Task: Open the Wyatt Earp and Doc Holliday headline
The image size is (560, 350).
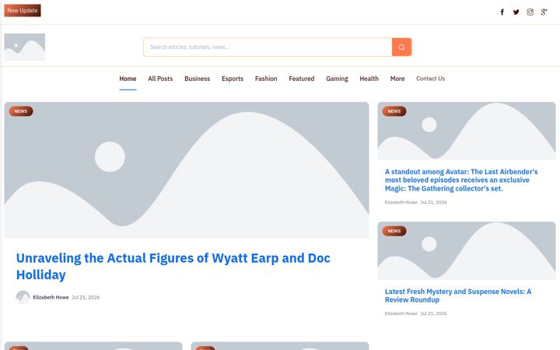Action: coord(173,267)
